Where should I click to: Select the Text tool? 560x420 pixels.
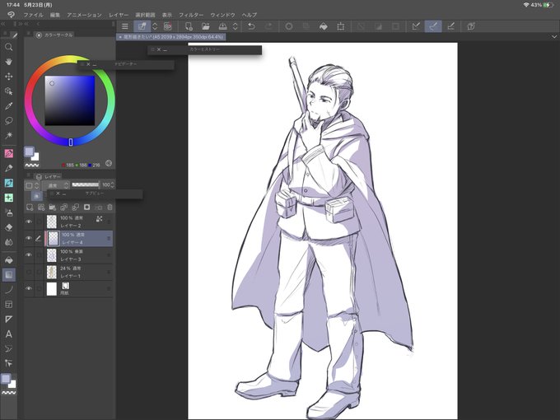[9, 334]
